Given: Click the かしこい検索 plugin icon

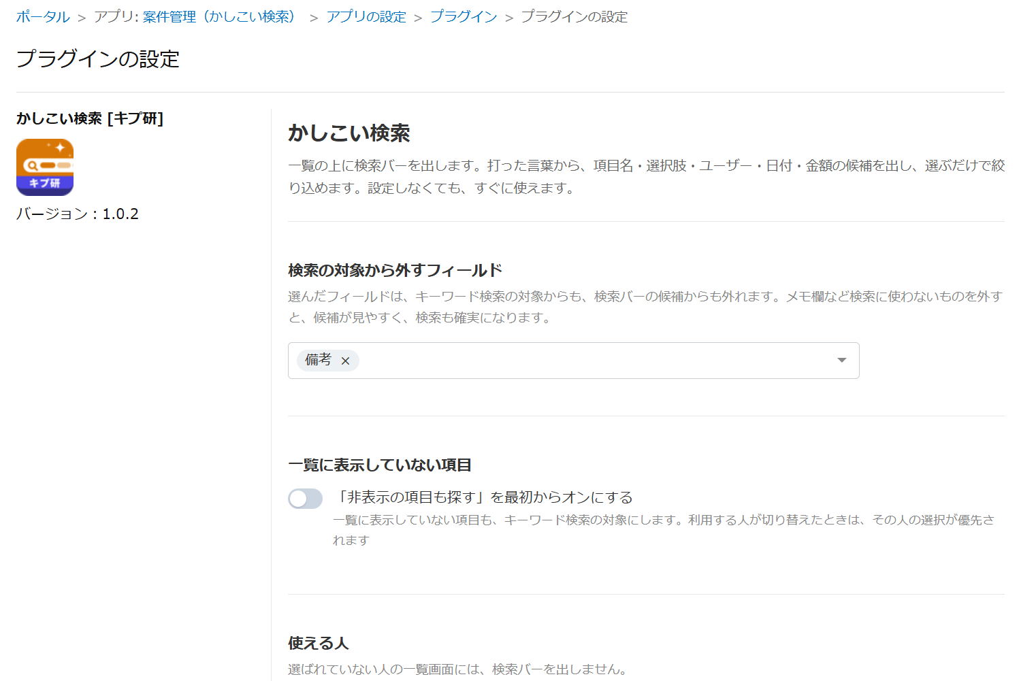Looking at the screenshot, I should [x=45, y=167].
